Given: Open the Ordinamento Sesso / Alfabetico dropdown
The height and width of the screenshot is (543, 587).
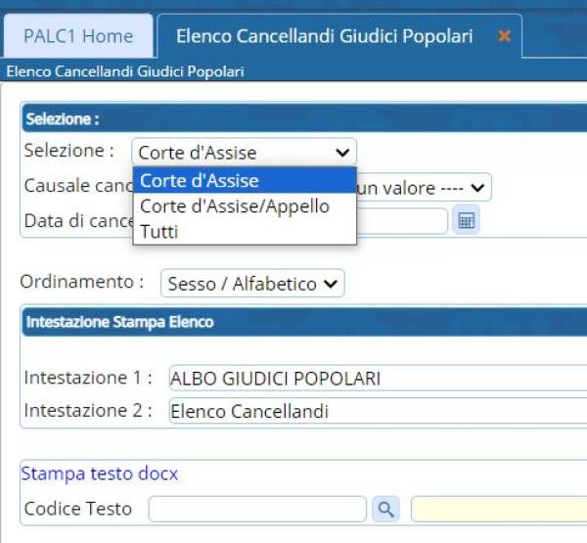Looking at the screenshot, I should coord(252,284).
